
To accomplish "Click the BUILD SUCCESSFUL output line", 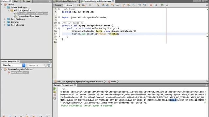I will click(87, 106).
